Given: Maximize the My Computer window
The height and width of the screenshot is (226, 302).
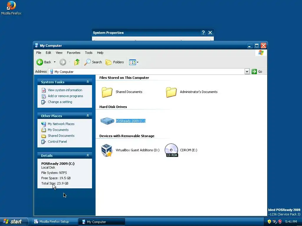Looking at the screenshot, I should (x=257, y=46).
